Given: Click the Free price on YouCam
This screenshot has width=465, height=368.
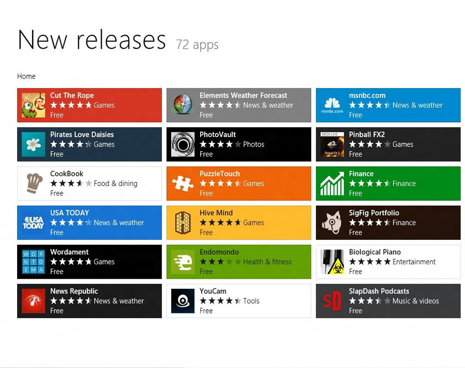Looking at the screenshot, I should [x=206, y=311].
